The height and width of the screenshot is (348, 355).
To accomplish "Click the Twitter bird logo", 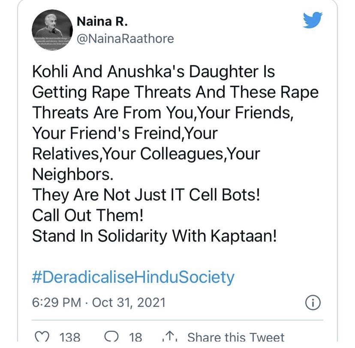I will (x=313, y=20).
